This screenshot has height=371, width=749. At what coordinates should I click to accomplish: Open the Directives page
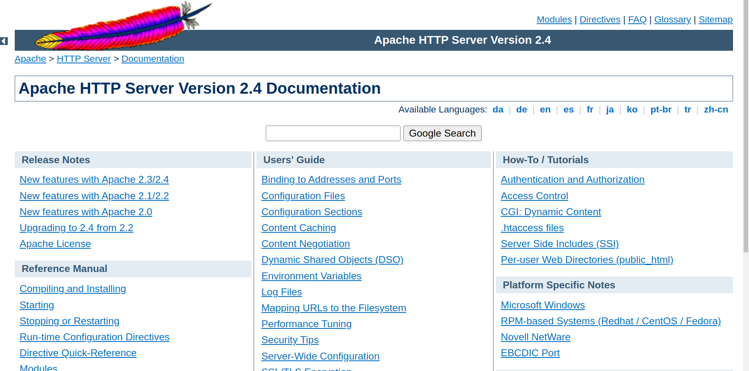[x=600, y=19]
